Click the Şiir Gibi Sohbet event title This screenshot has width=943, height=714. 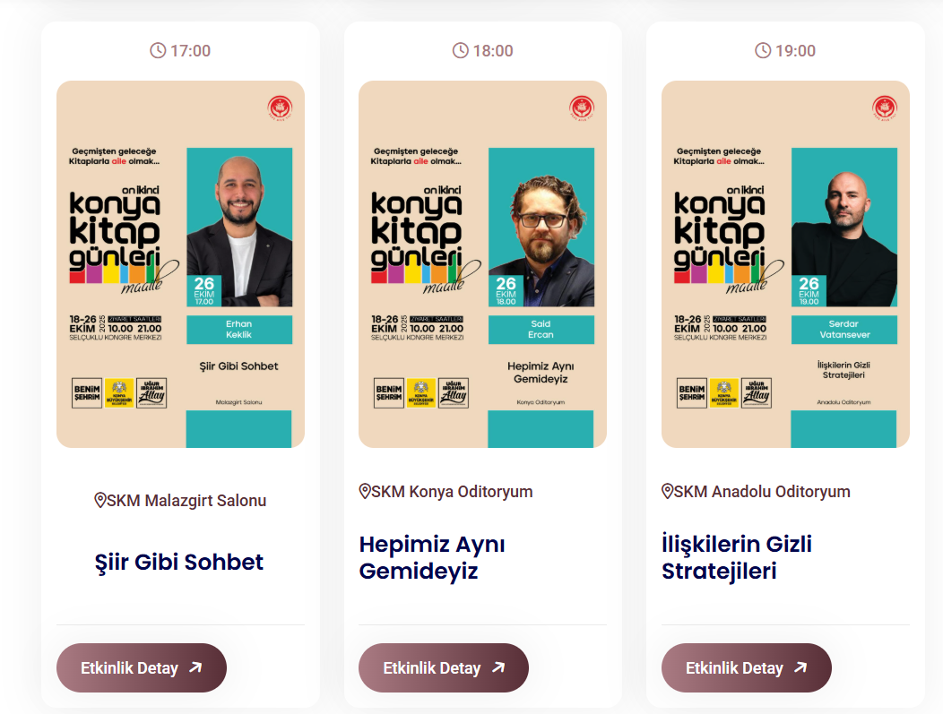[x=179, y=562]
